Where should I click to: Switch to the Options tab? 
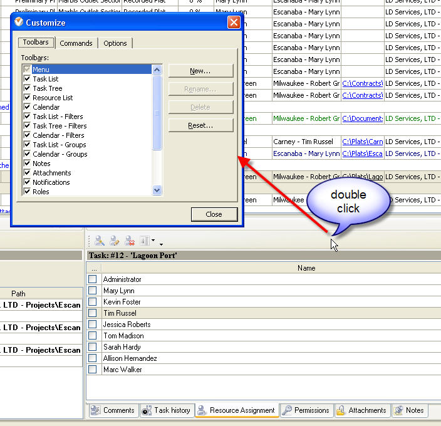115,43
